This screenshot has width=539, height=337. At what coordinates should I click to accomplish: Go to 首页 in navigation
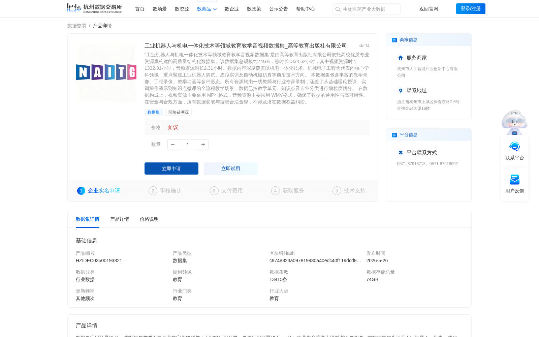coord(140,9)
